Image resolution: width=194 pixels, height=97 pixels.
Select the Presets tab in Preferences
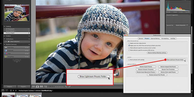tap(147, 38)
